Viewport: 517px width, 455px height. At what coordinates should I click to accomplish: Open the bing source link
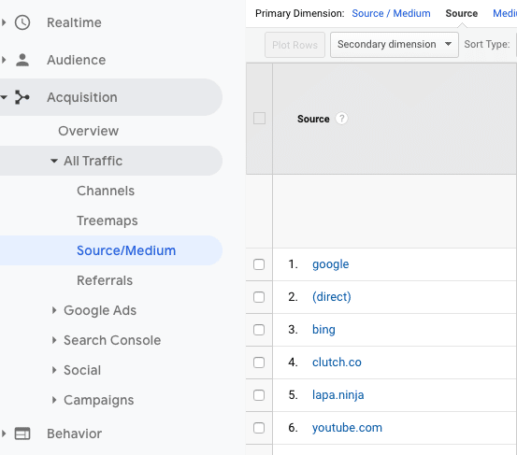click(x=323, y=330)
